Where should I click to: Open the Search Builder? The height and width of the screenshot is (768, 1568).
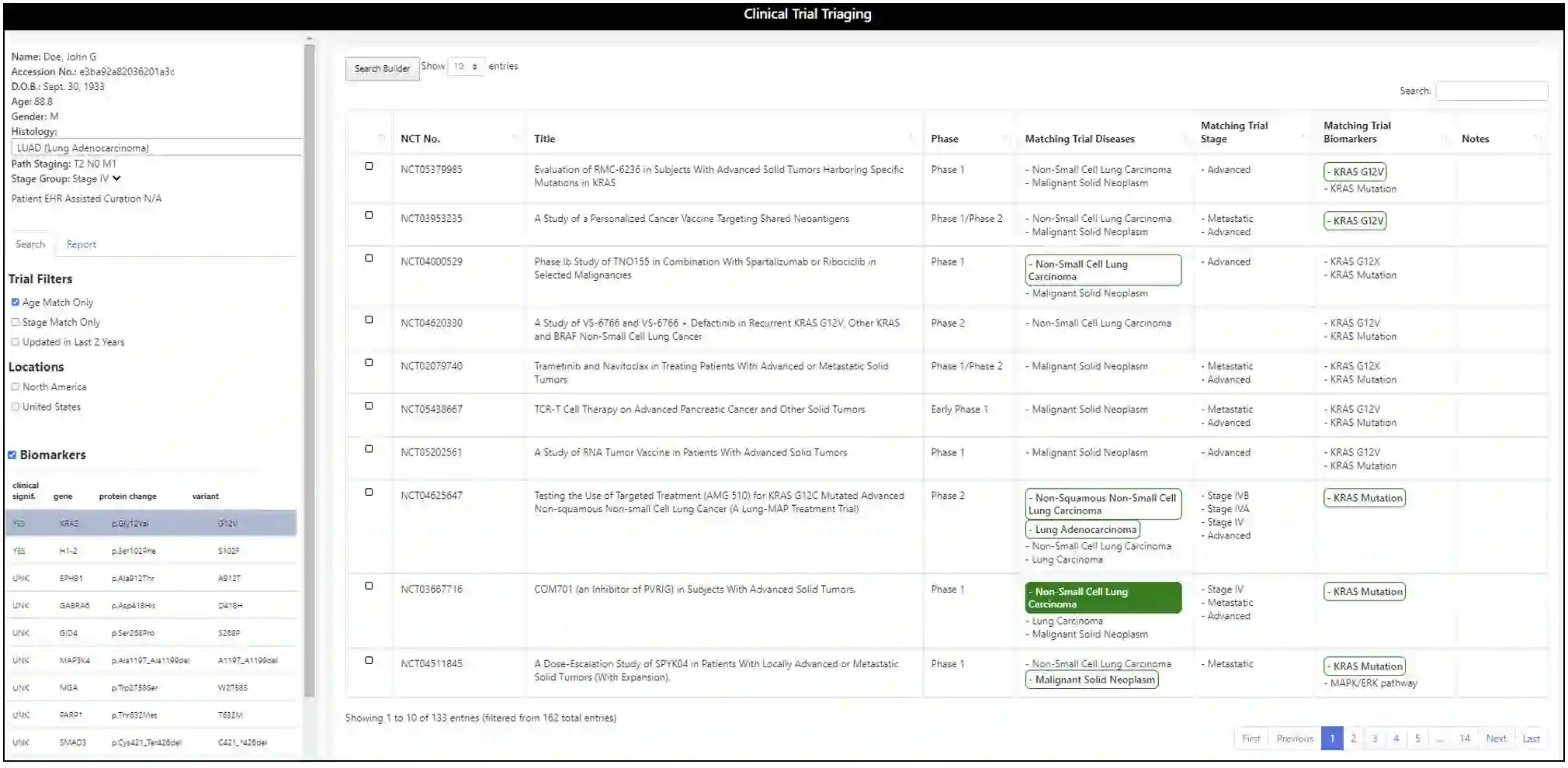[382, 68]
